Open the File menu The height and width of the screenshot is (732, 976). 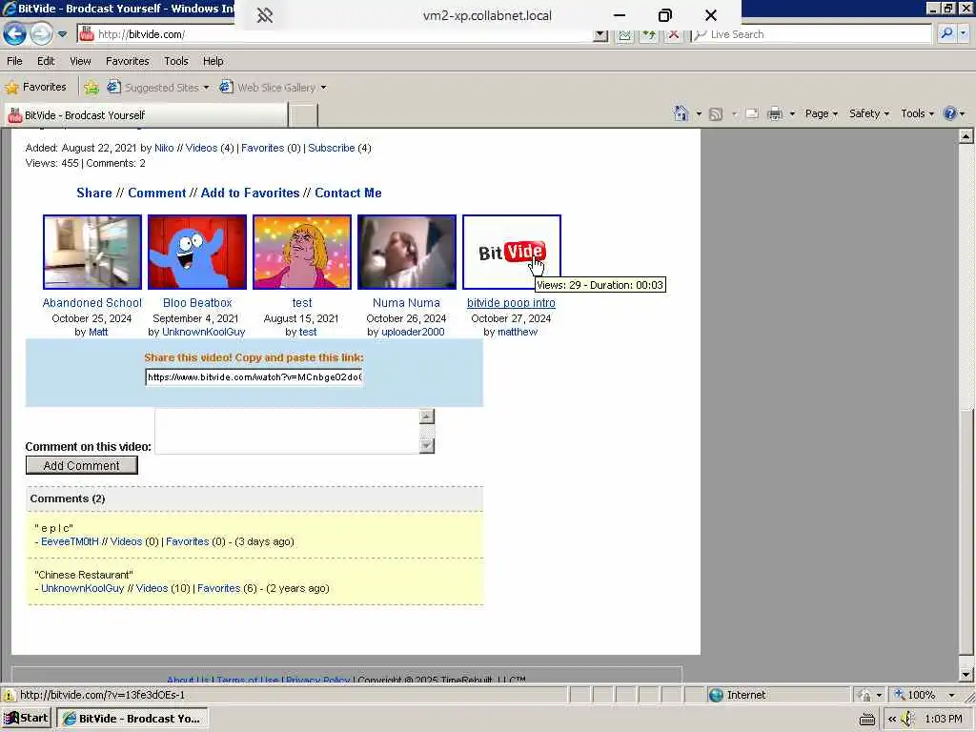[x=14, y=61]
